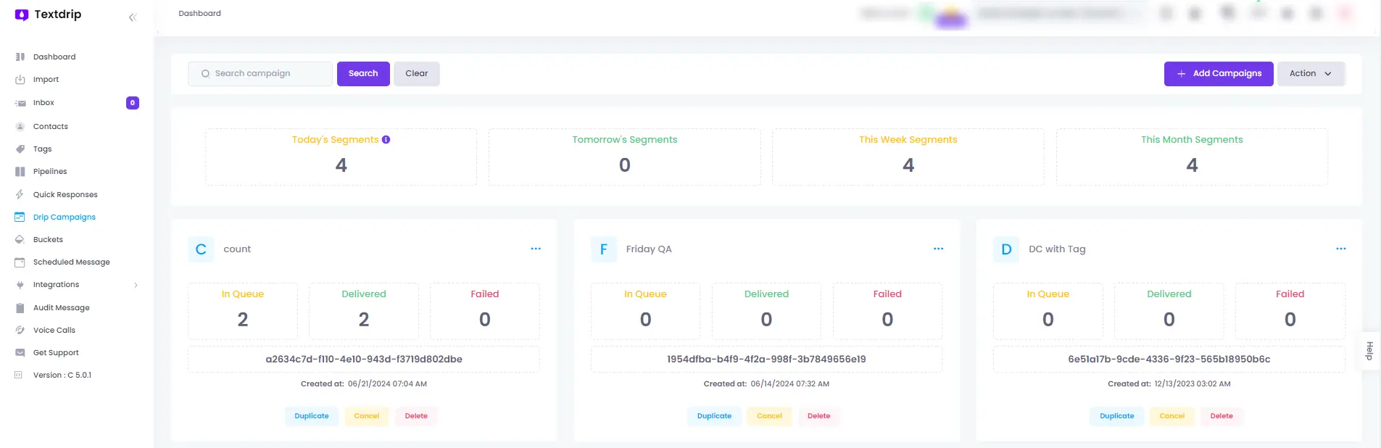Open three-dot menu on count campaign

pyautogui.click(x=536, y=249)
